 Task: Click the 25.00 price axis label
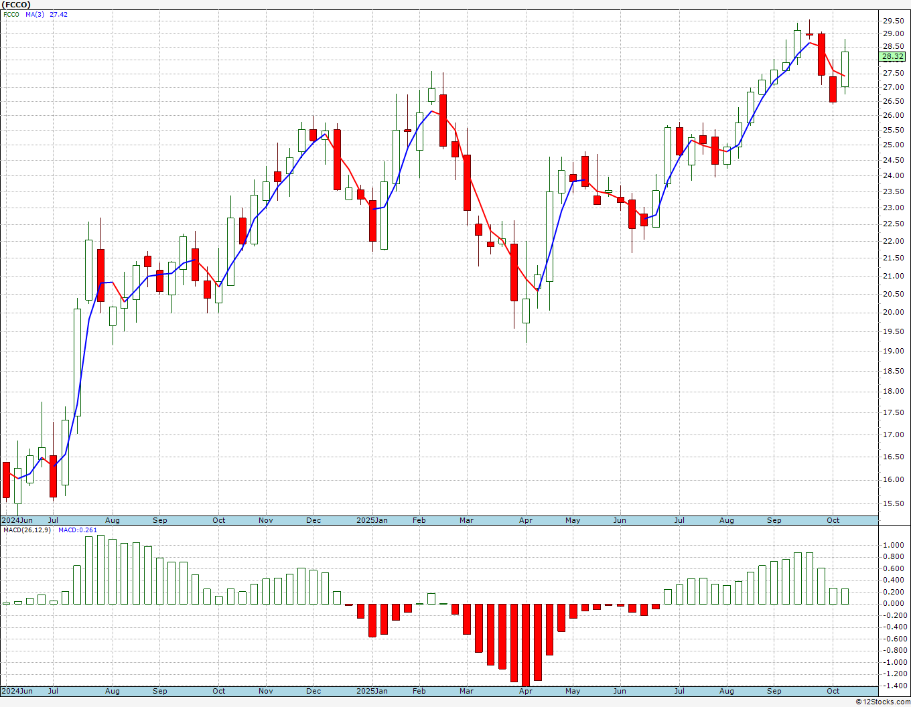(893, 145)
